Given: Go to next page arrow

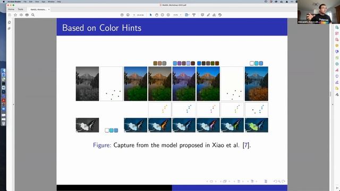Looking at the screenshot, I should (x=128, y=15).
